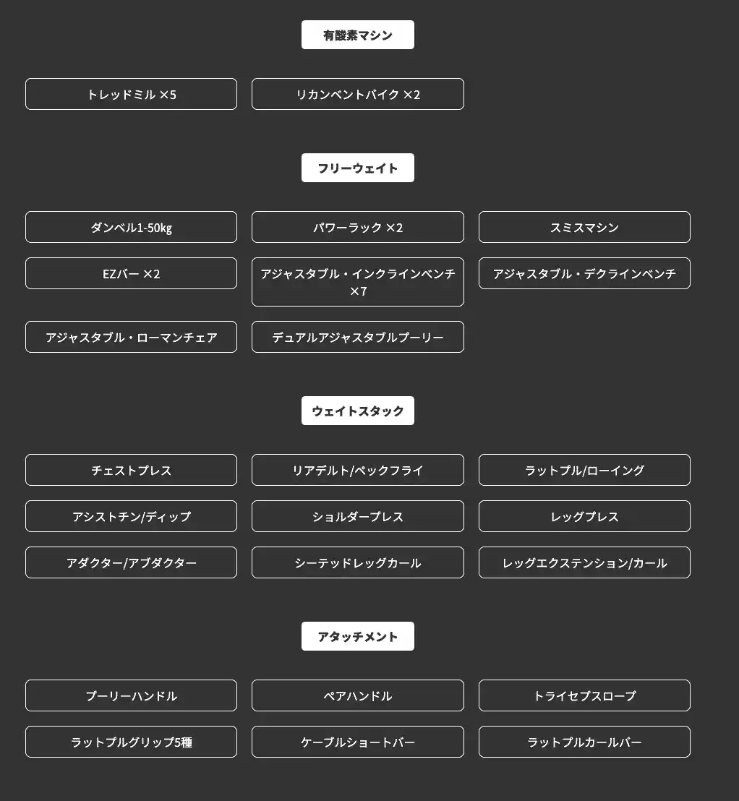Image resolution: width=739 pixels, height=801 pixels.
Task: Select the ケーブルショートバー attachment
Action: pyautogui.click(x=357, y=742)
